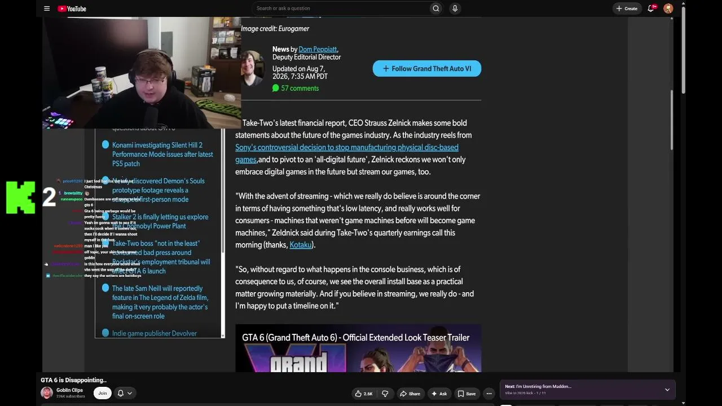Start voice search with microphone icon
The width and height of the screenshot is (722, 406).
pos(455,8)
